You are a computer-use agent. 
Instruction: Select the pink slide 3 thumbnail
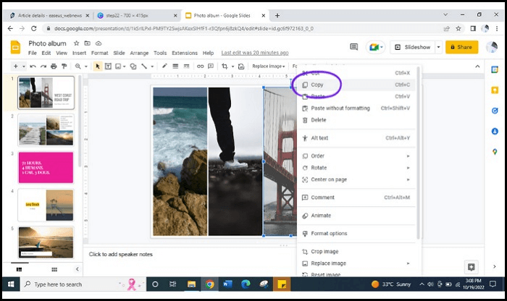tap(46, 167)
